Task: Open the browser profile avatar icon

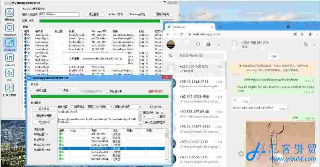Action: point(310,34)
